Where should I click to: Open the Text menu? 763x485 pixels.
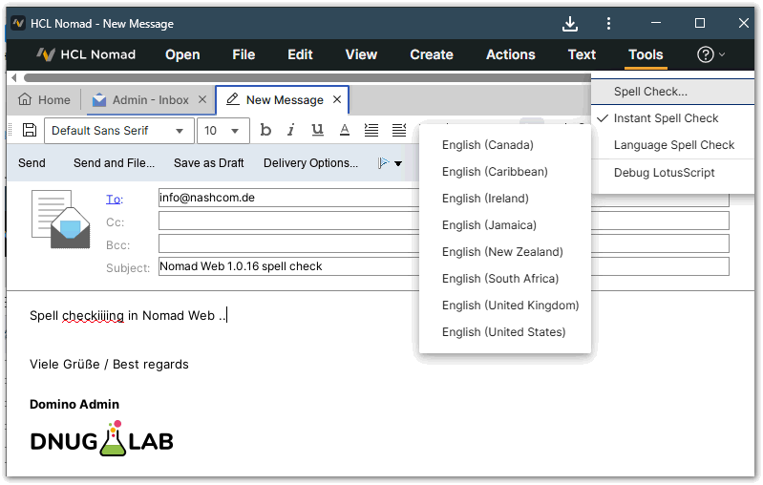pos(582,54)
